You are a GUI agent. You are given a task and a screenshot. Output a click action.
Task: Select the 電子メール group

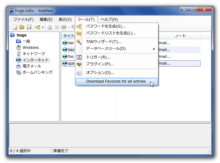pyautogui.click(x=32, y=66)
